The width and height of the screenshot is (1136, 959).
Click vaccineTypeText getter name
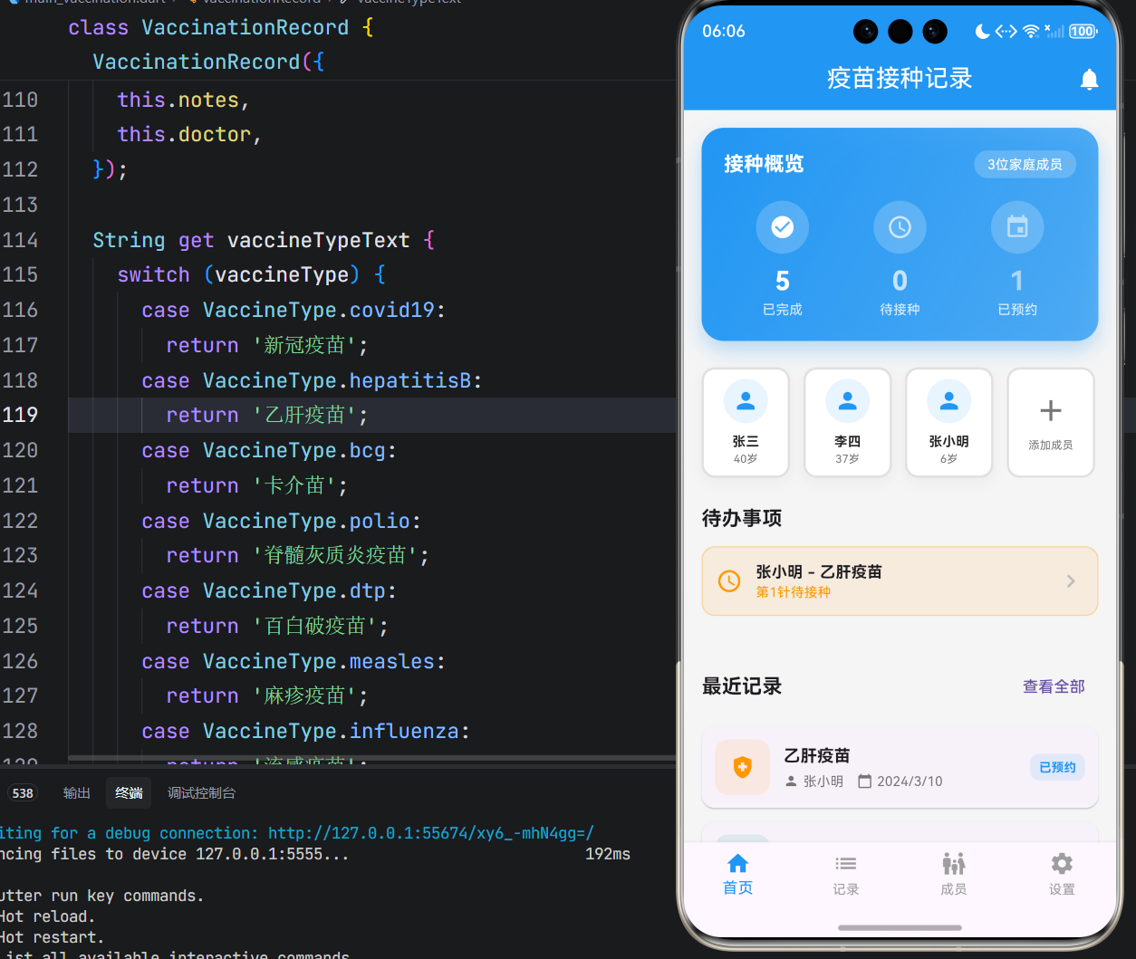318,240
